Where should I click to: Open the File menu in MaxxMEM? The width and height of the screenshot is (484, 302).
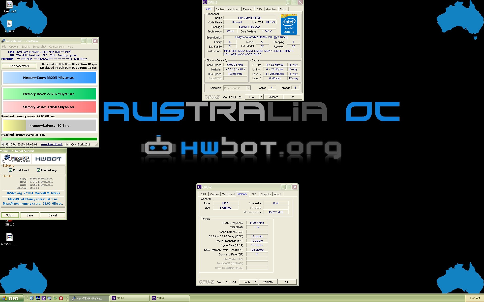(x=4, y=47)
